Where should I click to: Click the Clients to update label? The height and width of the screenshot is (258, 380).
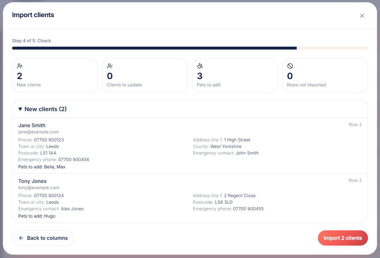(x=124, y=85)
